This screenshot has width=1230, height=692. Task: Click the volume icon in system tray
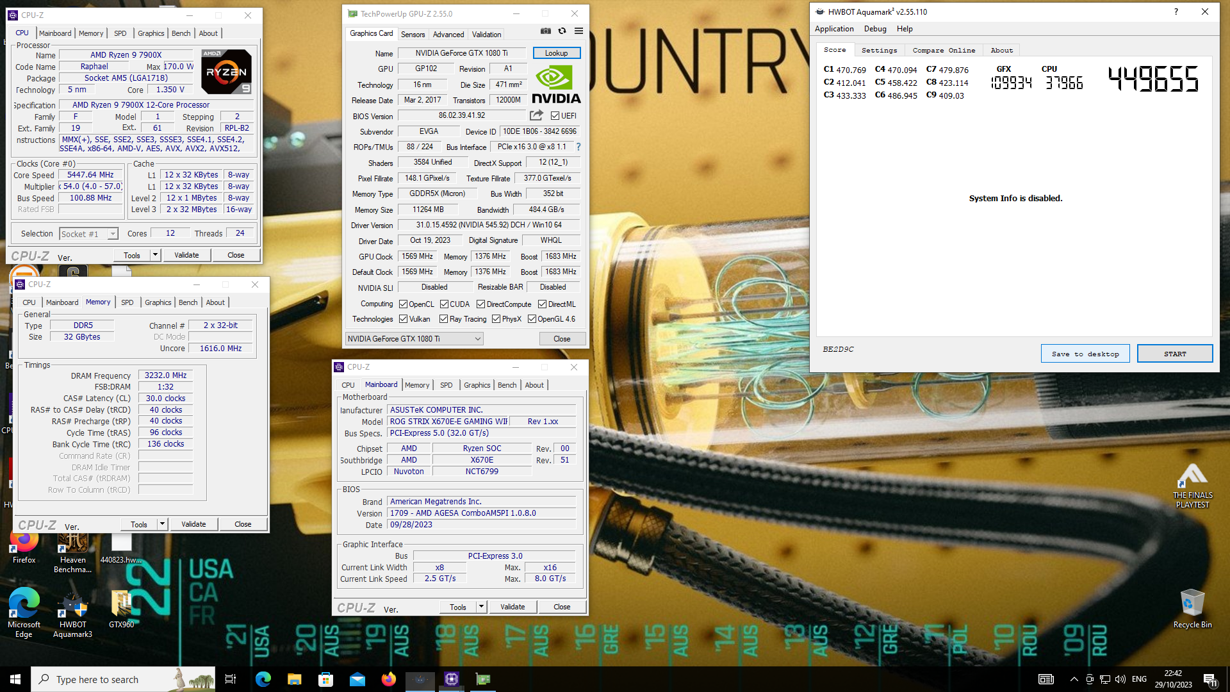click(1120, 679)
